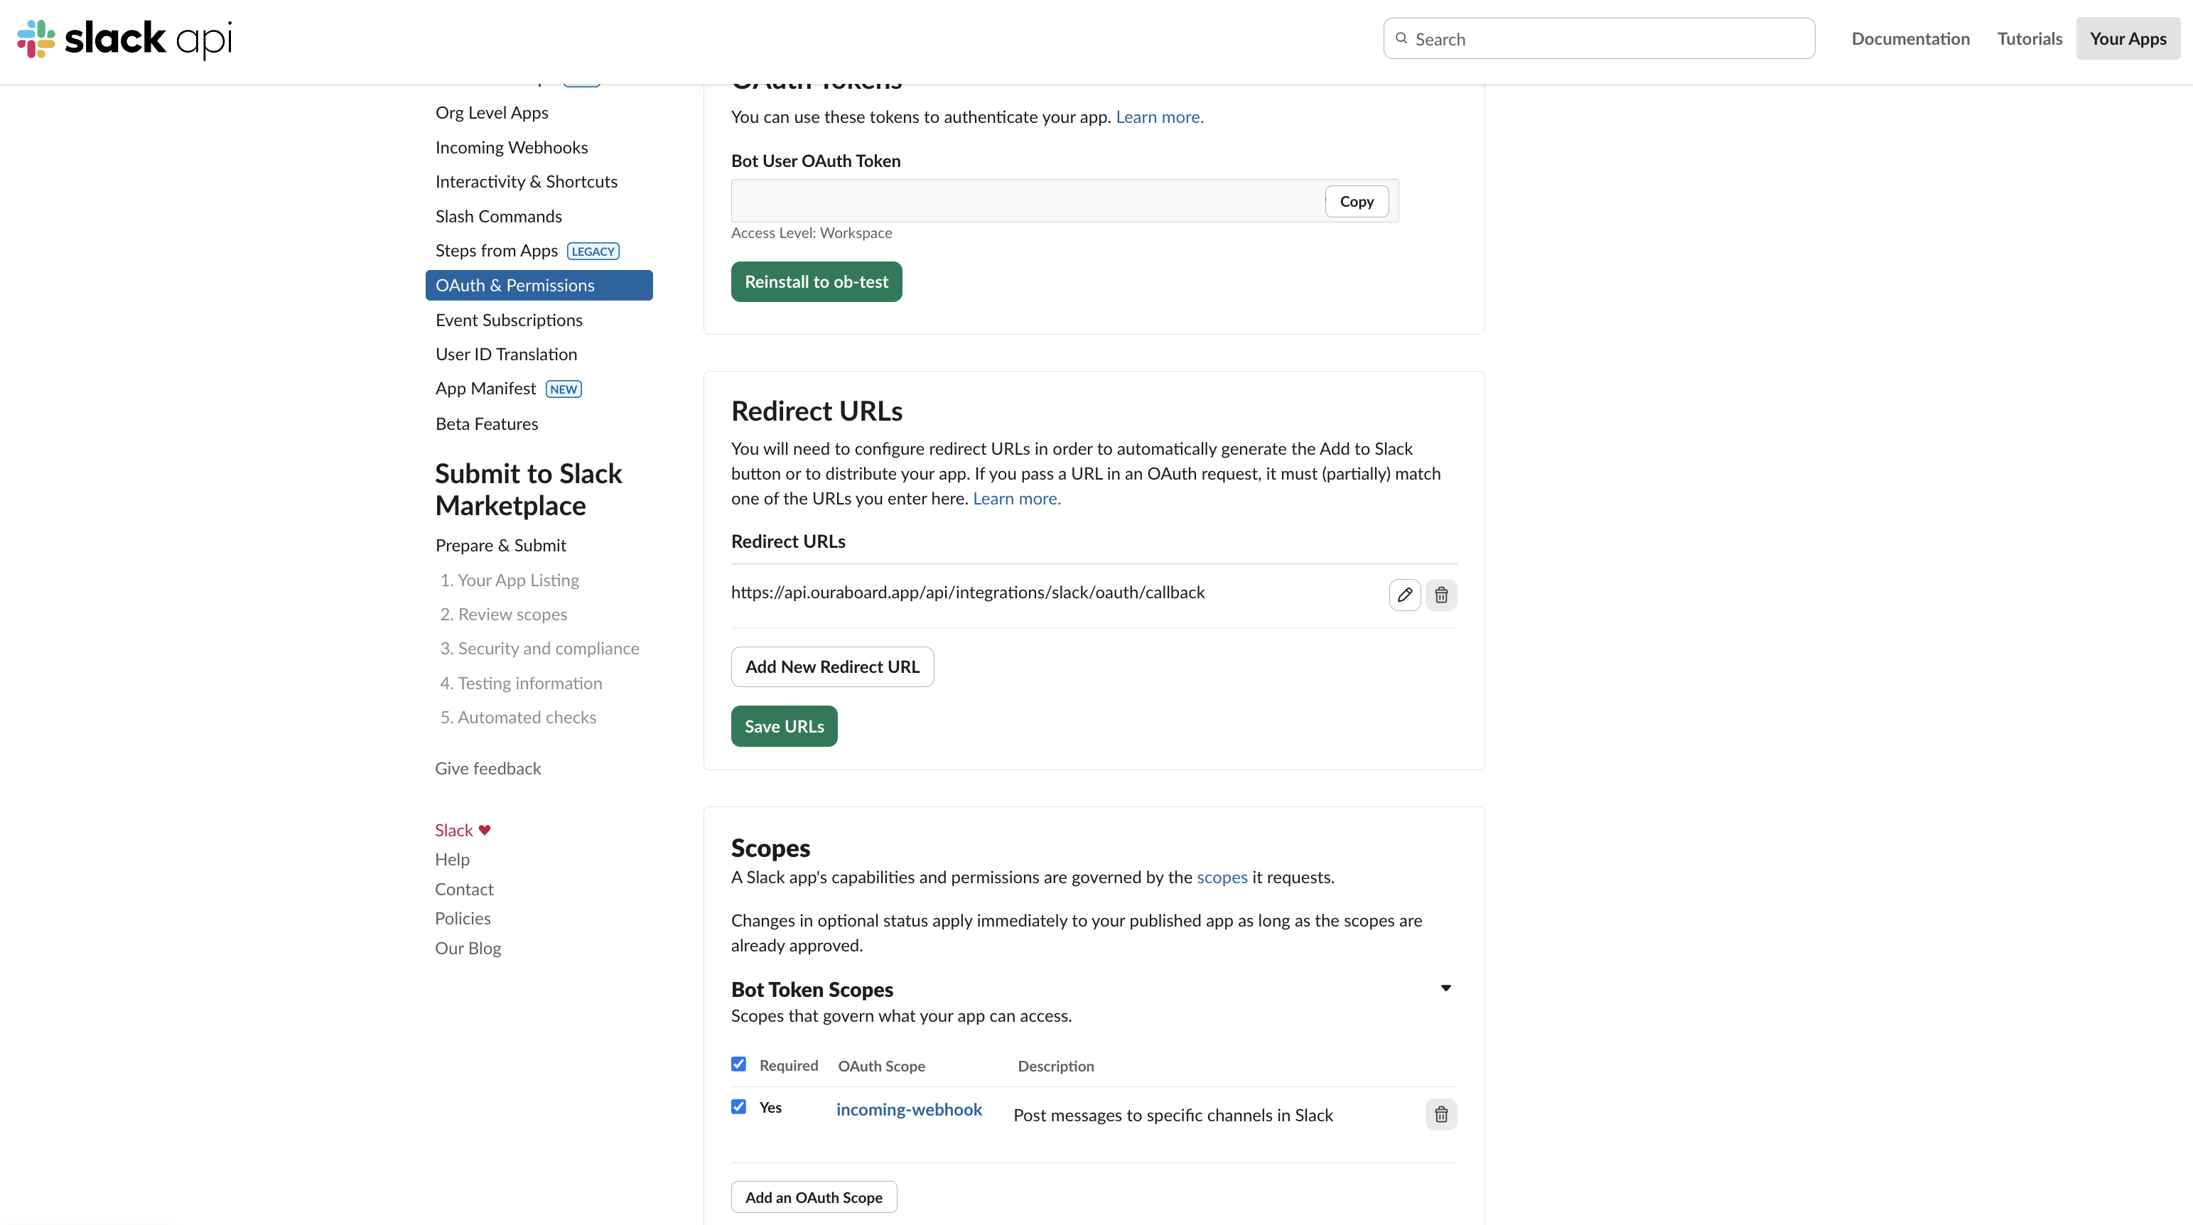Go to Review scopes step
Screen dimensions: 2193x1225
[503, 614]
